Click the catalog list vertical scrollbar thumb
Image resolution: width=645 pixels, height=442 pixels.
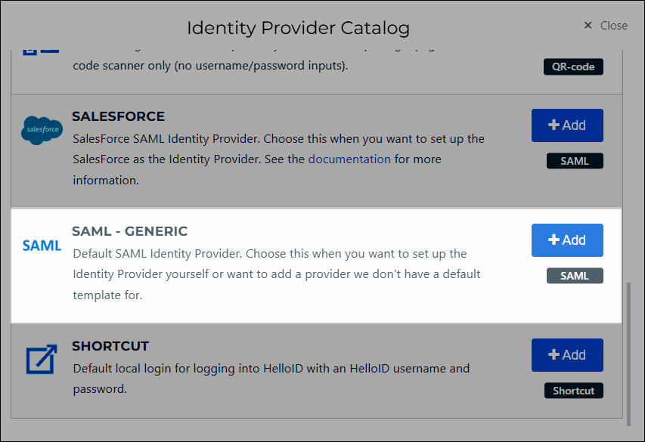coord(628,354)
